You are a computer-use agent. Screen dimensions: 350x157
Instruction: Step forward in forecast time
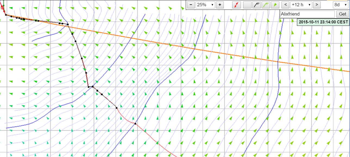tap(317, 5)
